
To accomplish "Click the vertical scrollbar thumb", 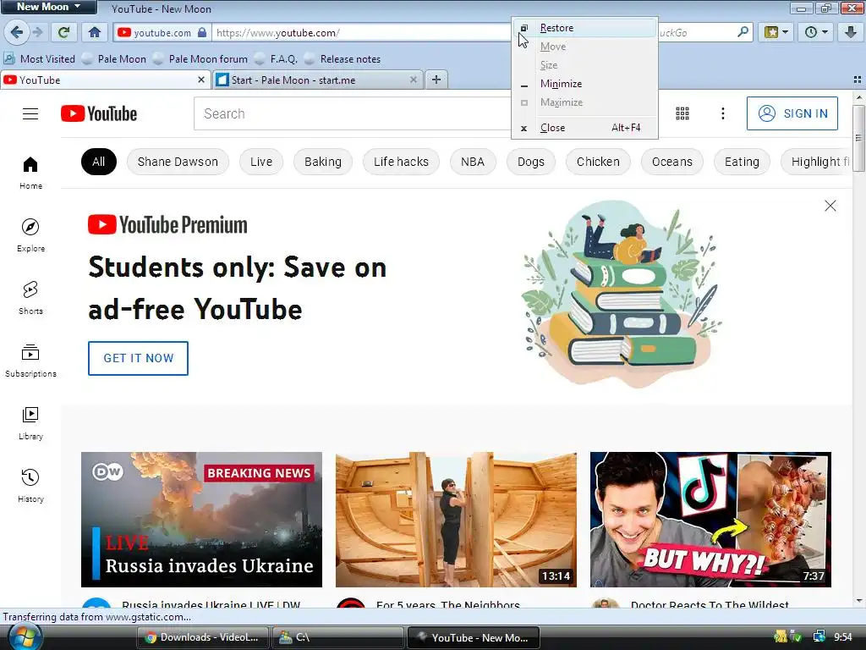I will 858,138.
